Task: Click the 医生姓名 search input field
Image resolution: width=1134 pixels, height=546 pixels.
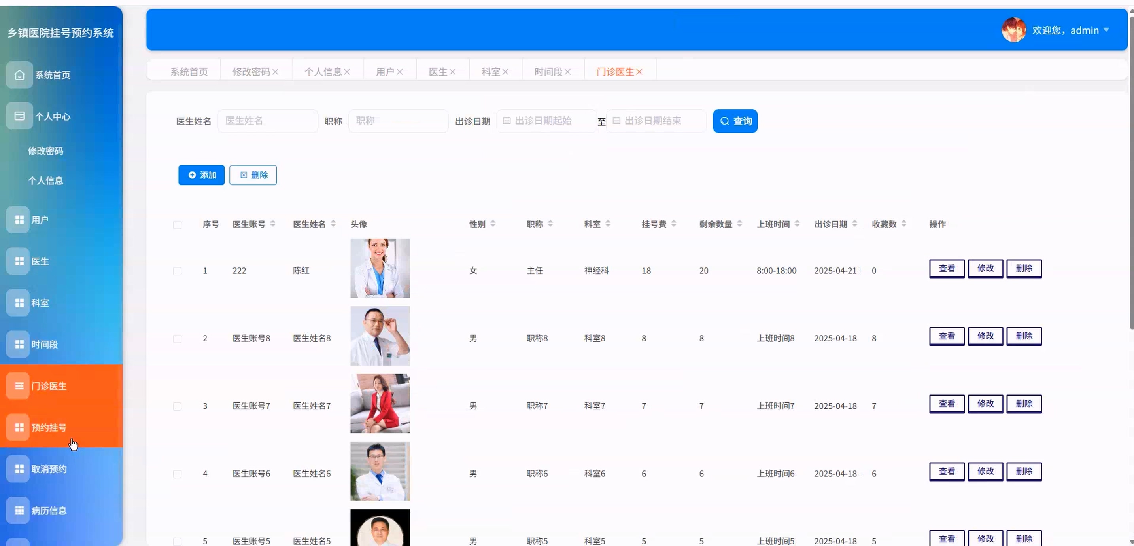Action: click(268, 121)
